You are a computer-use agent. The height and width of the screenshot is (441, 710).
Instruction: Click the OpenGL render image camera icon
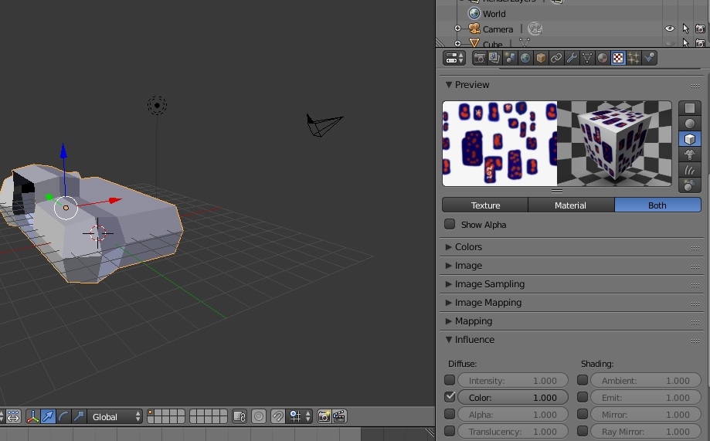(x=324, y=416)
